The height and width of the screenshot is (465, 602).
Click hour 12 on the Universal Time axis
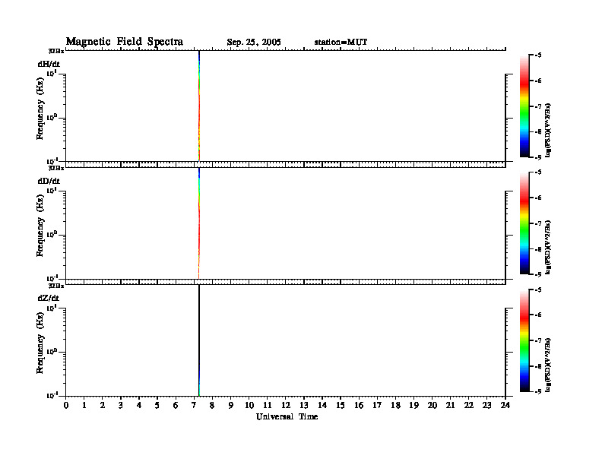pos(286,405)
